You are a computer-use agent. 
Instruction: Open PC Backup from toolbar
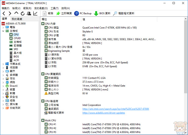(83, 13)
